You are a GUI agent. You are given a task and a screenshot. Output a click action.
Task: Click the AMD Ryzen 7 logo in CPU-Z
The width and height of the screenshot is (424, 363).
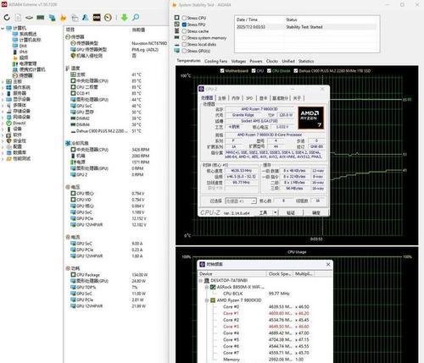pyautogui.click(x=311, y=118)
